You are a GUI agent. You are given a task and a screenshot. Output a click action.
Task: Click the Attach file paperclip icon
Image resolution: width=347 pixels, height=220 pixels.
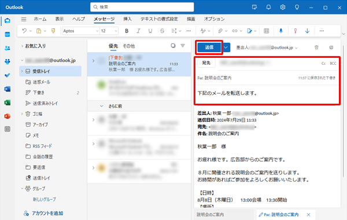(220, 31)
